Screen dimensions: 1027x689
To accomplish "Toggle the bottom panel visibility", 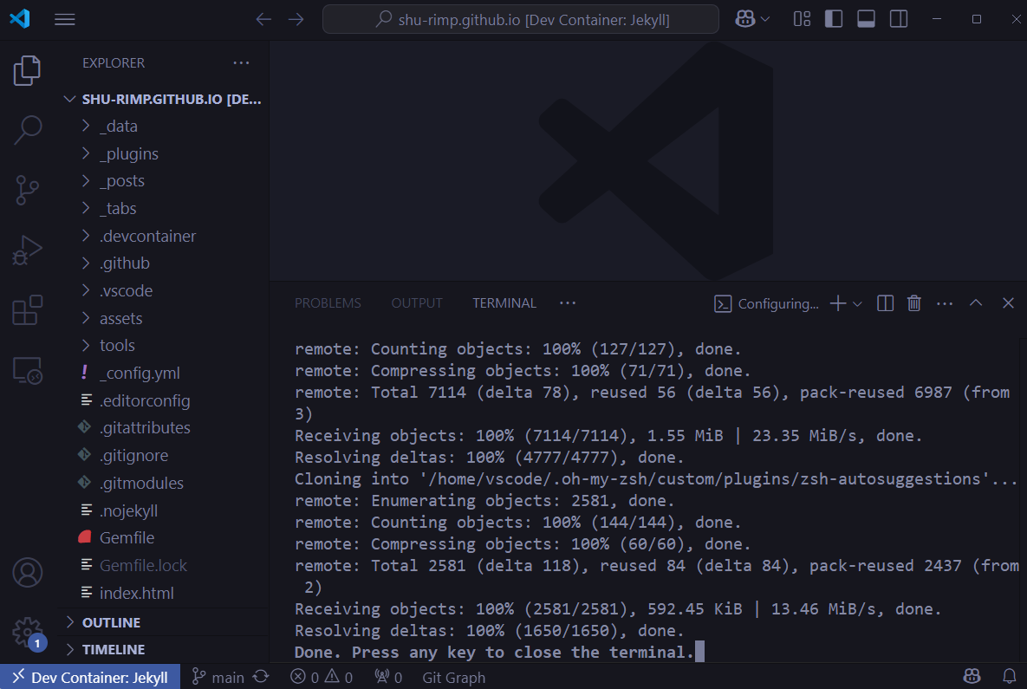I will pos(866,19).
